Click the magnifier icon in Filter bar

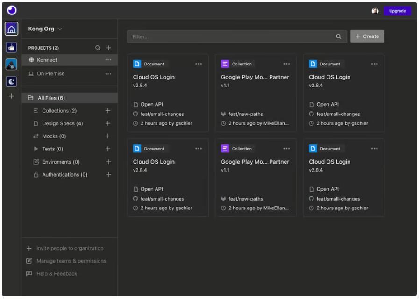338,36
